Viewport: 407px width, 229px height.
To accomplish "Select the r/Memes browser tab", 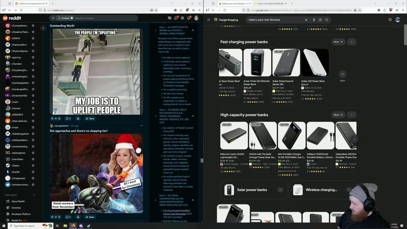I will (x=31, y=3).
